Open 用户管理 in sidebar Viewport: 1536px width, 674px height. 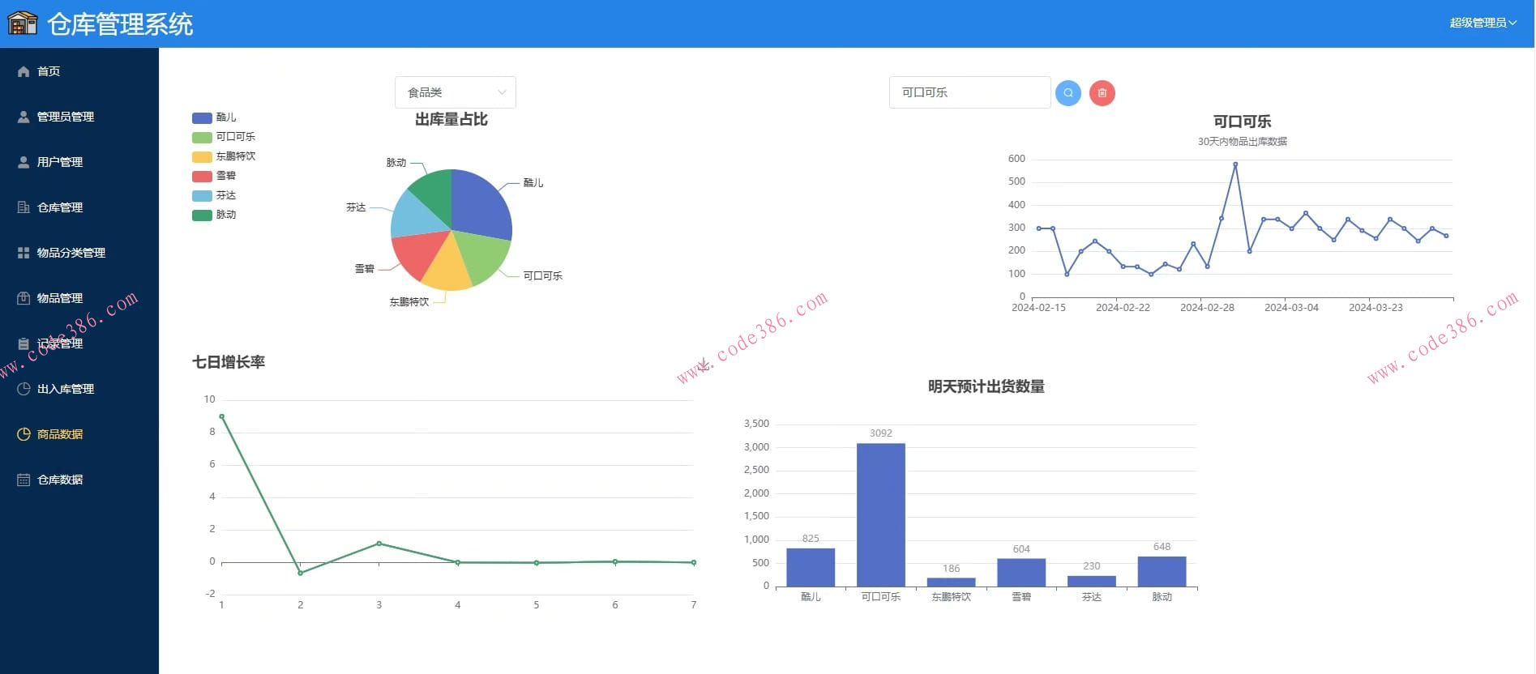tap(60, 162)
